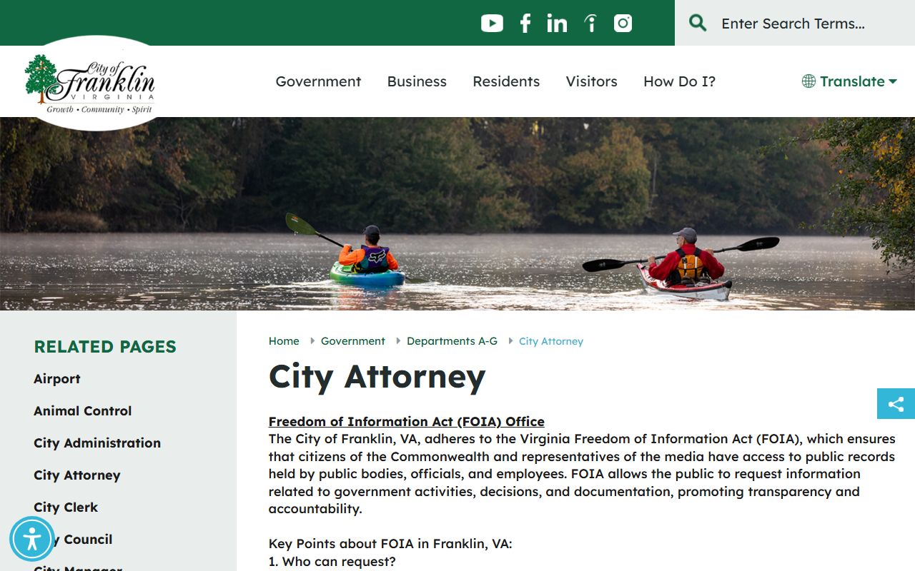Click the kayakers banner image
Viewport: 915px width, 571px height.
457,213
